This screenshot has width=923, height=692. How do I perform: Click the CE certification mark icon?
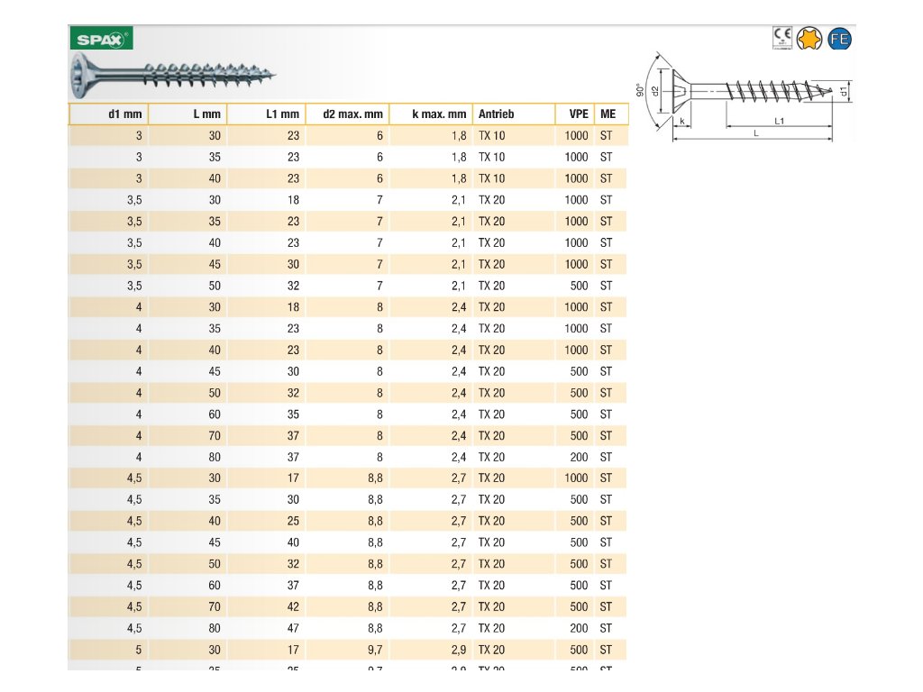coord(782,38)
